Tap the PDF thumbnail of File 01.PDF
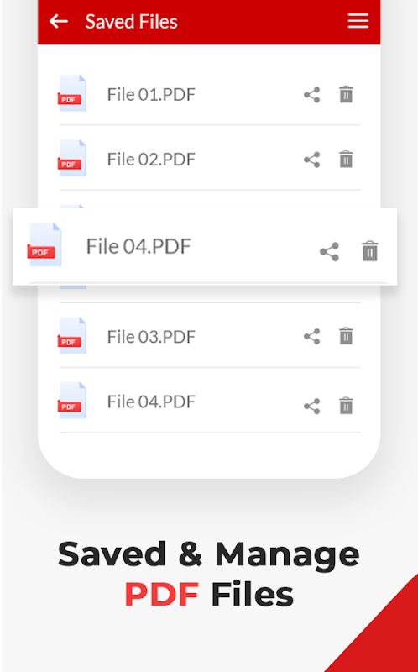 click(x=72, y=93)
